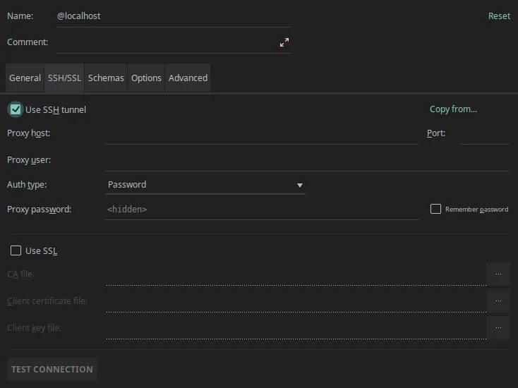The width and height of the screenshot is (518, 388).
Task: Click the Reset link
Action: (499, 16)
